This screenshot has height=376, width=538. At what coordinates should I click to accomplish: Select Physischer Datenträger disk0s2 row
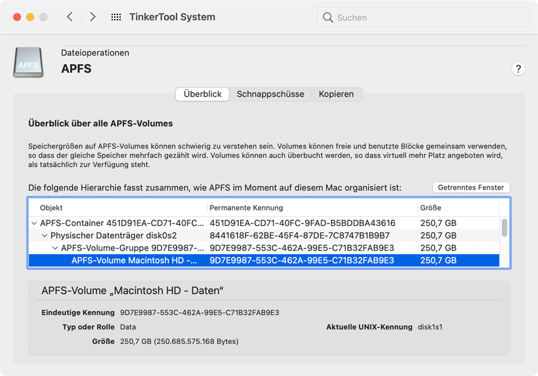tap(264, 236)
